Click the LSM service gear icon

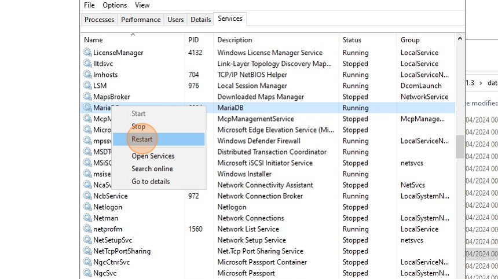point(87,86)
